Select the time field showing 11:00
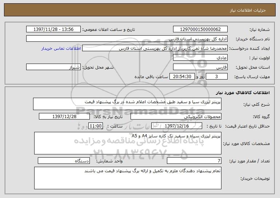 tap(96, 126)
